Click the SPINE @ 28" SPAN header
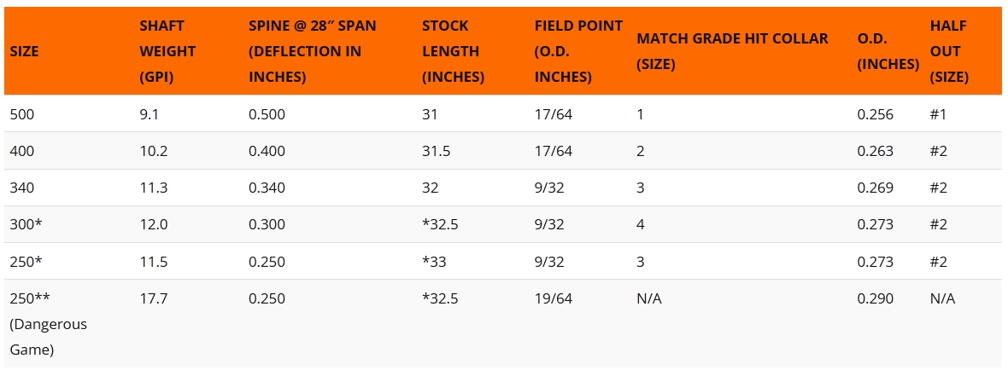Screen dimensions: 1008x376 [x=312, y=51]
